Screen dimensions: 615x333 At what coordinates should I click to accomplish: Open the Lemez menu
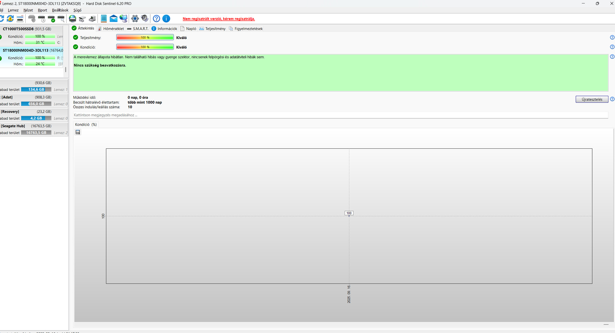click(13, 10)
